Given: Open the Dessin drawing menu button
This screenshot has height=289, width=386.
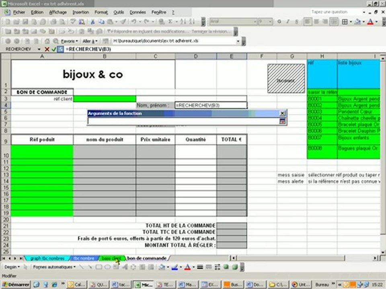Looking at the screenshot, I should 12,267.
